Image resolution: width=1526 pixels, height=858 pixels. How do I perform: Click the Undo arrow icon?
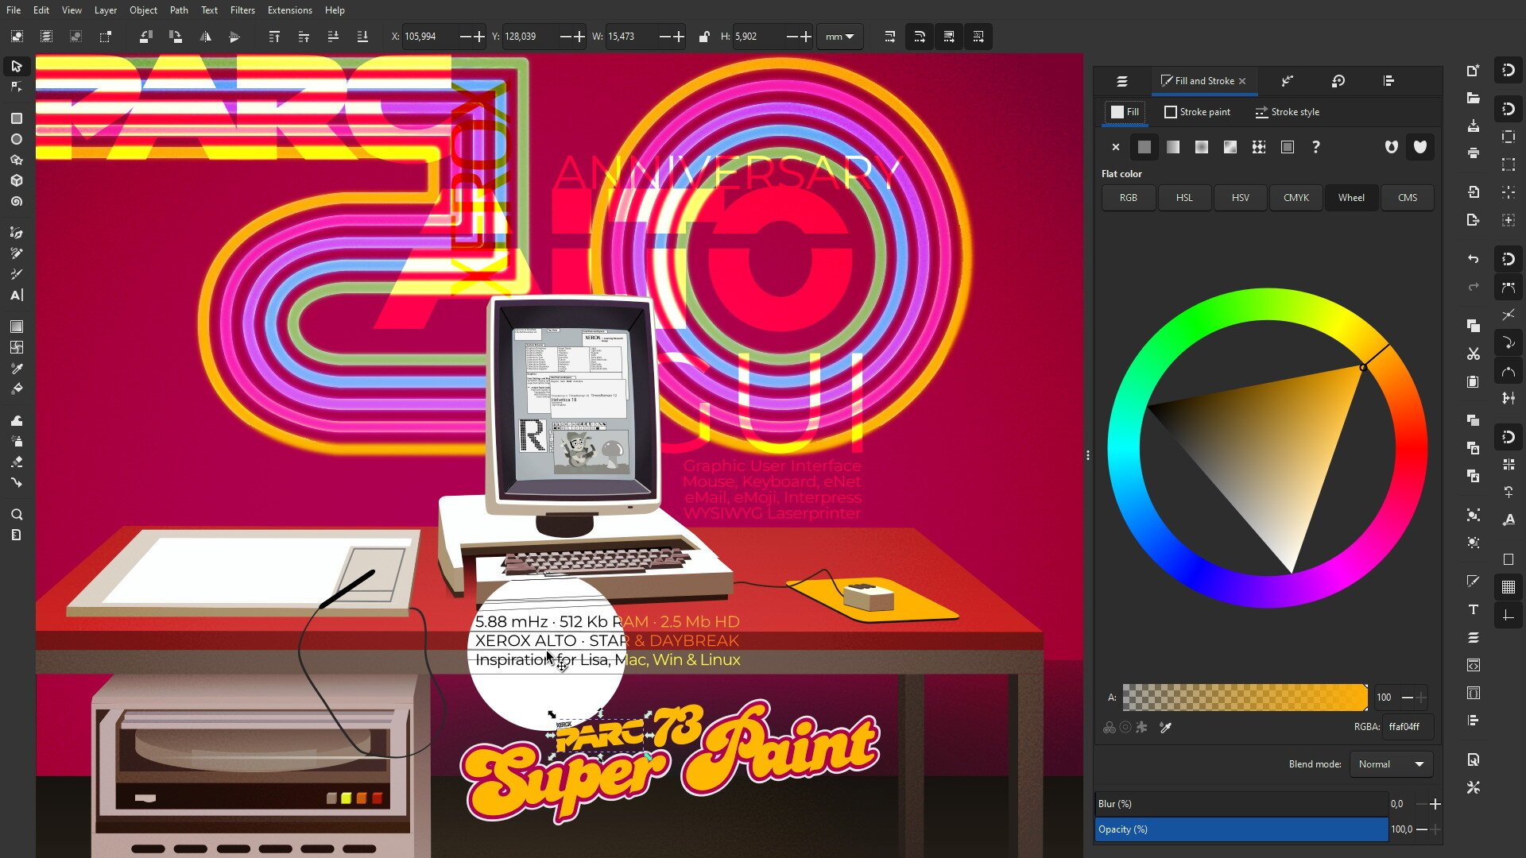[x=1473, y=259]
